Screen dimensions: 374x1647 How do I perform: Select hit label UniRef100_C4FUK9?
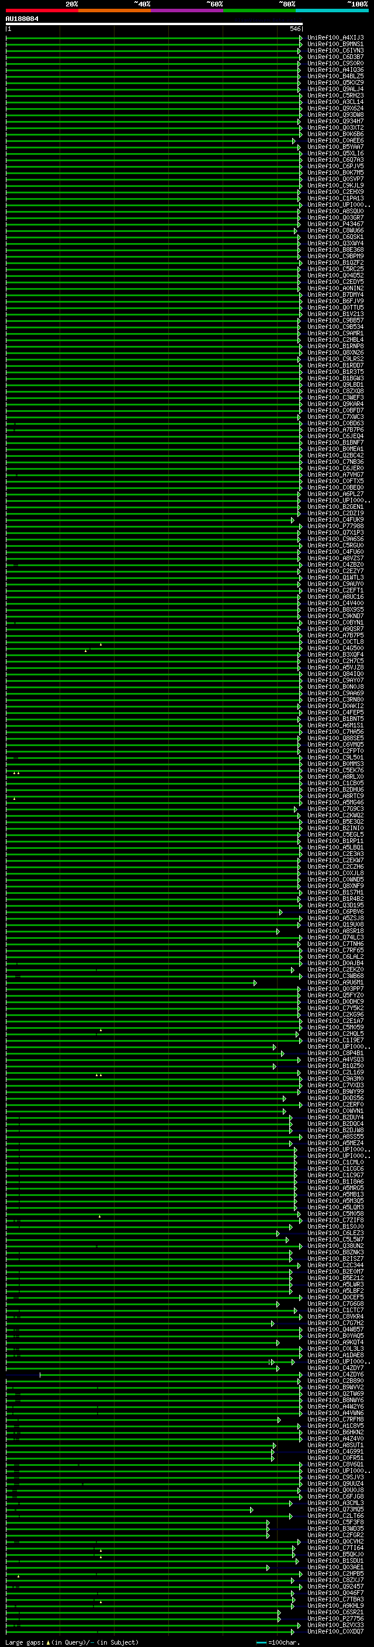[335, 520]
